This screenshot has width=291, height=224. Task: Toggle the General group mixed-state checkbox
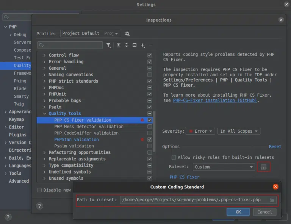150,68
